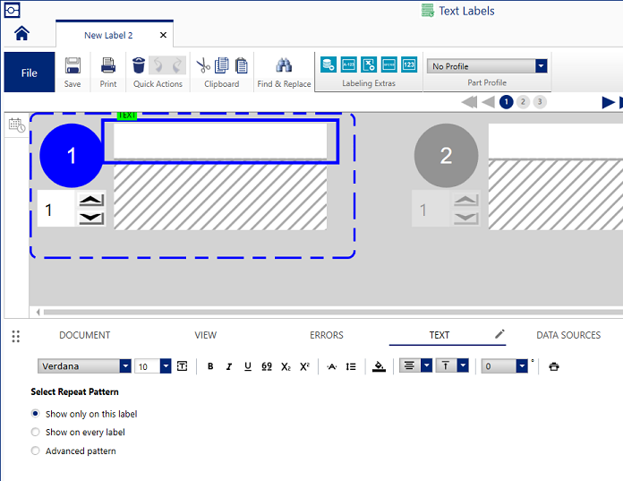623x481 pixels.
Task: Choose 'Advanced pattern' radio option
Action: click(36, 451)
